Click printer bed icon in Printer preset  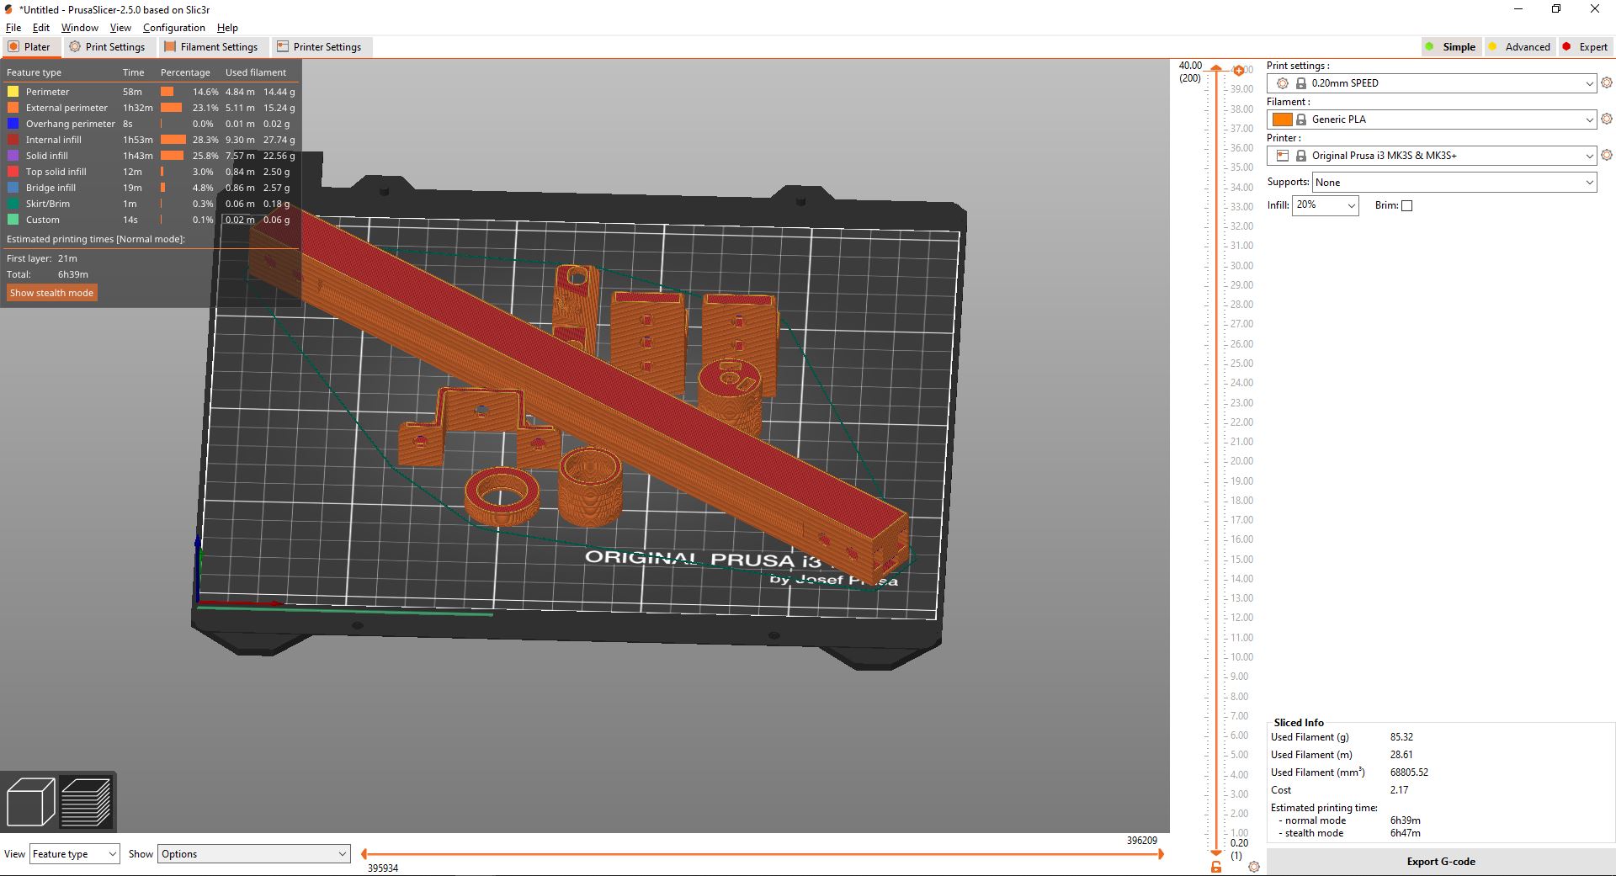[x=1283, y=156]
